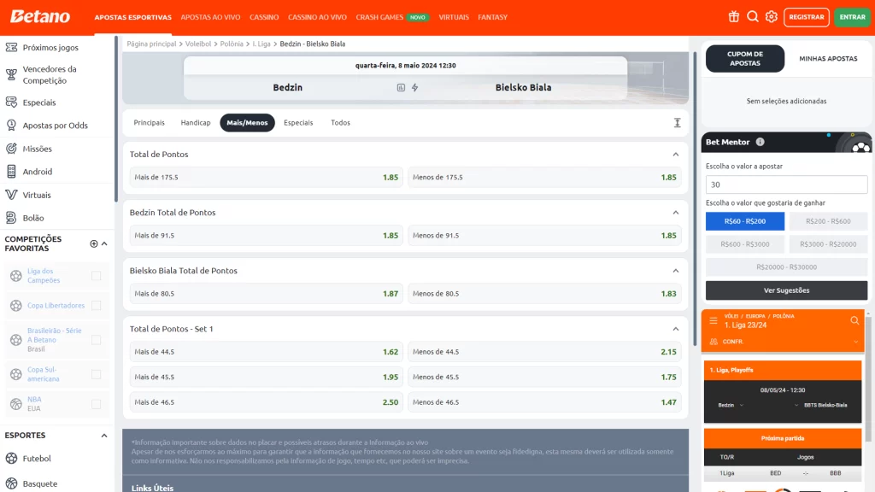
Task: Click the bet amount input field
Action: pos(786,184)
